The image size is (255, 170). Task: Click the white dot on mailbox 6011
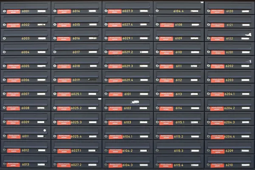pyautogui.click(x=45, y=130)
